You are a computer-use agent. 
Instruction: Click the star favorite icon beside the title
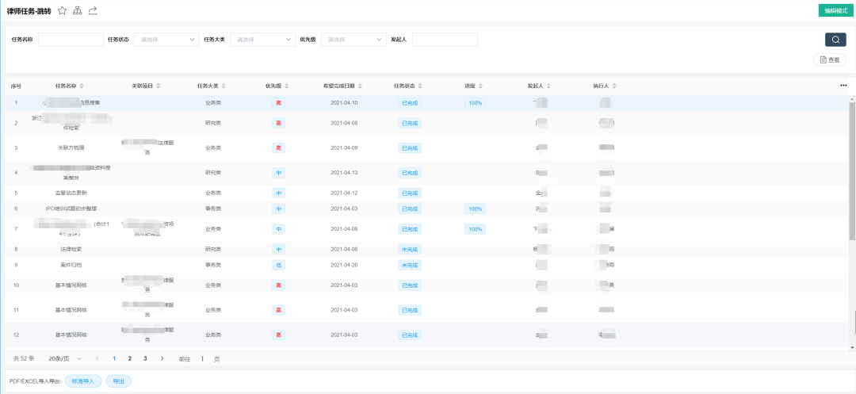(63, 10)
